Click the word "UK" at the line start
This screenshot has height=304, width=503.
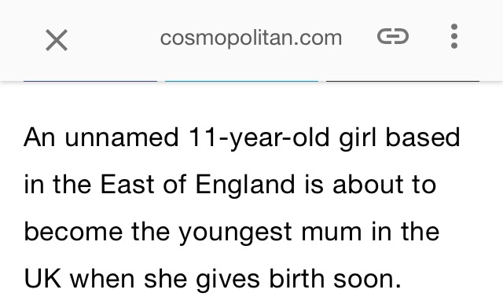click(42, 279)
